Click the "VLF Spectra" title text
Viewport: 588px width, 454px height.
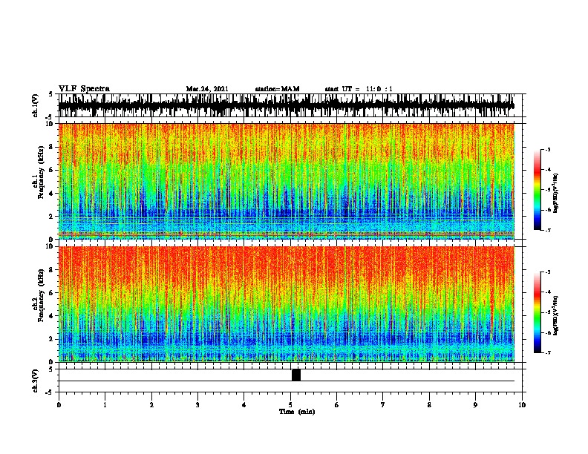coord(84,89)
